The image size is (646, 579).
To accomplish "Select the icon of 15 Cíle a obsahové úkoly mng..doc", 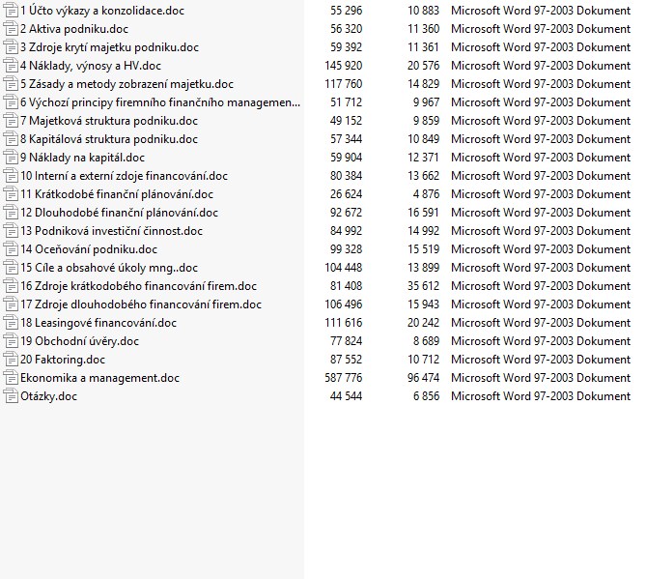I will [11, 267].
